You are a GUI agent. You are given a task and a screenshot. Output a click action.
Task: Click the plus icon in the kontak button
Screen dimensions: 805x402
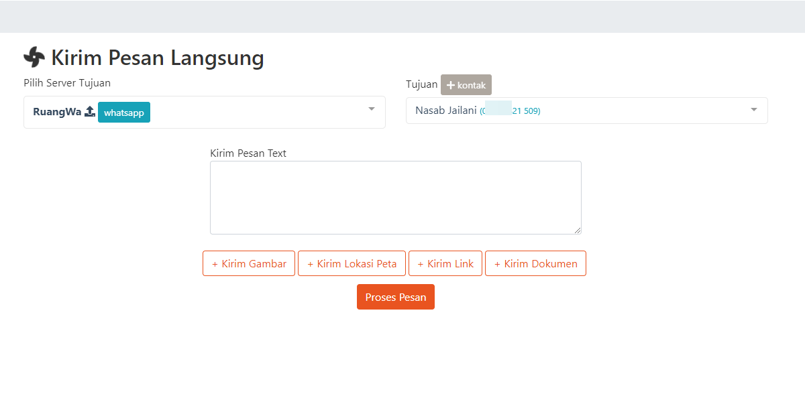451,85
